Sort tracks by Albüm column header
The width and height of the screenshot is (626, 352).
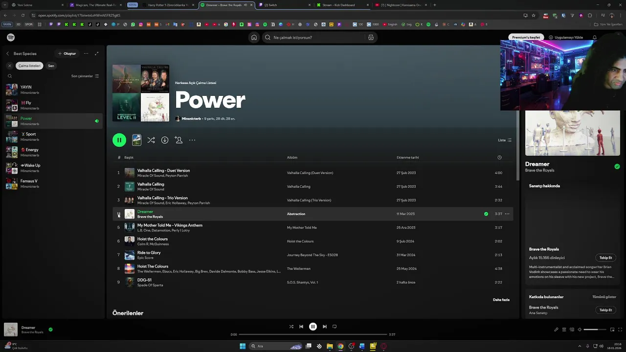292,157
